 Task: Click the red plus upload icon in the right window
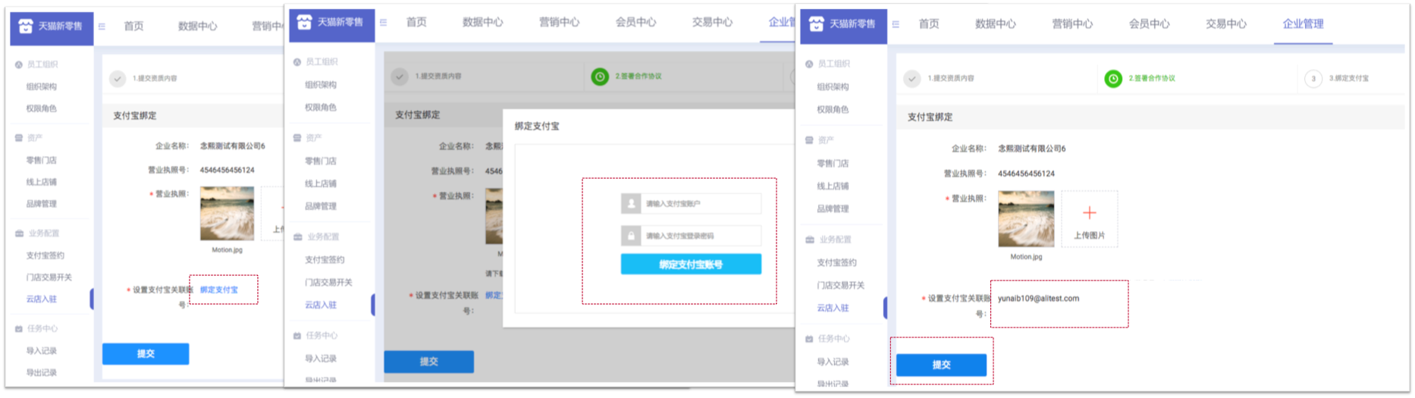pos(1090,213)
